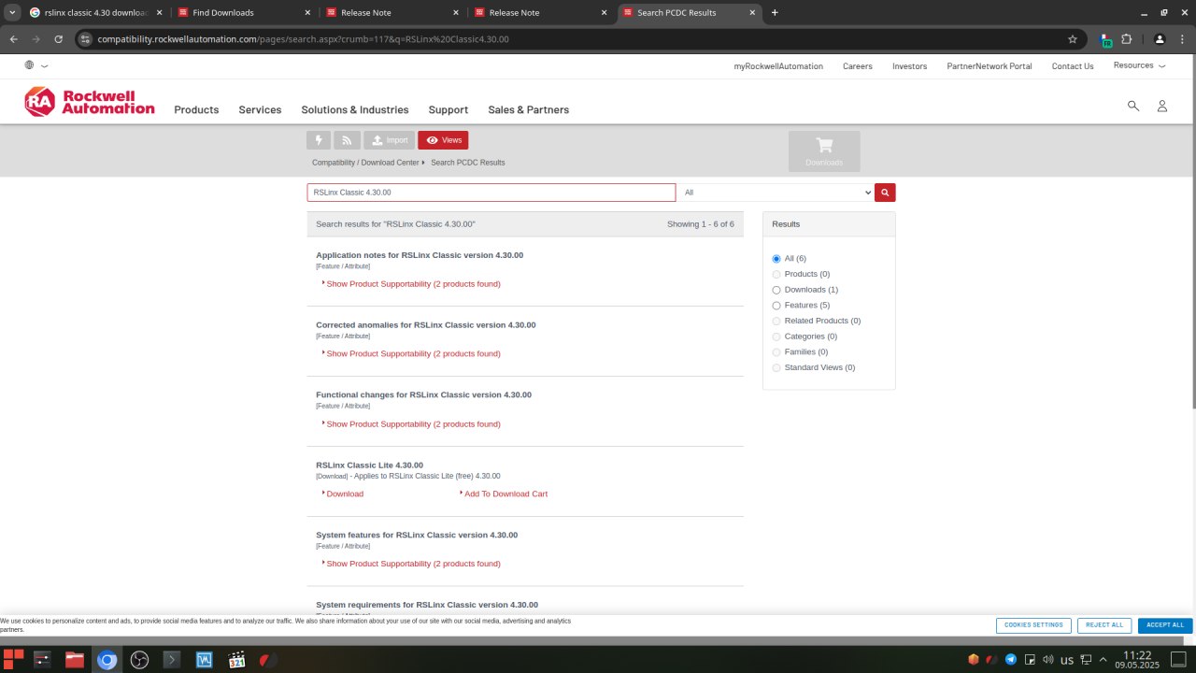Open myRockwellAutomation link
The image size is (1196, 673).
pyautogui.click(x=778, y=66)
